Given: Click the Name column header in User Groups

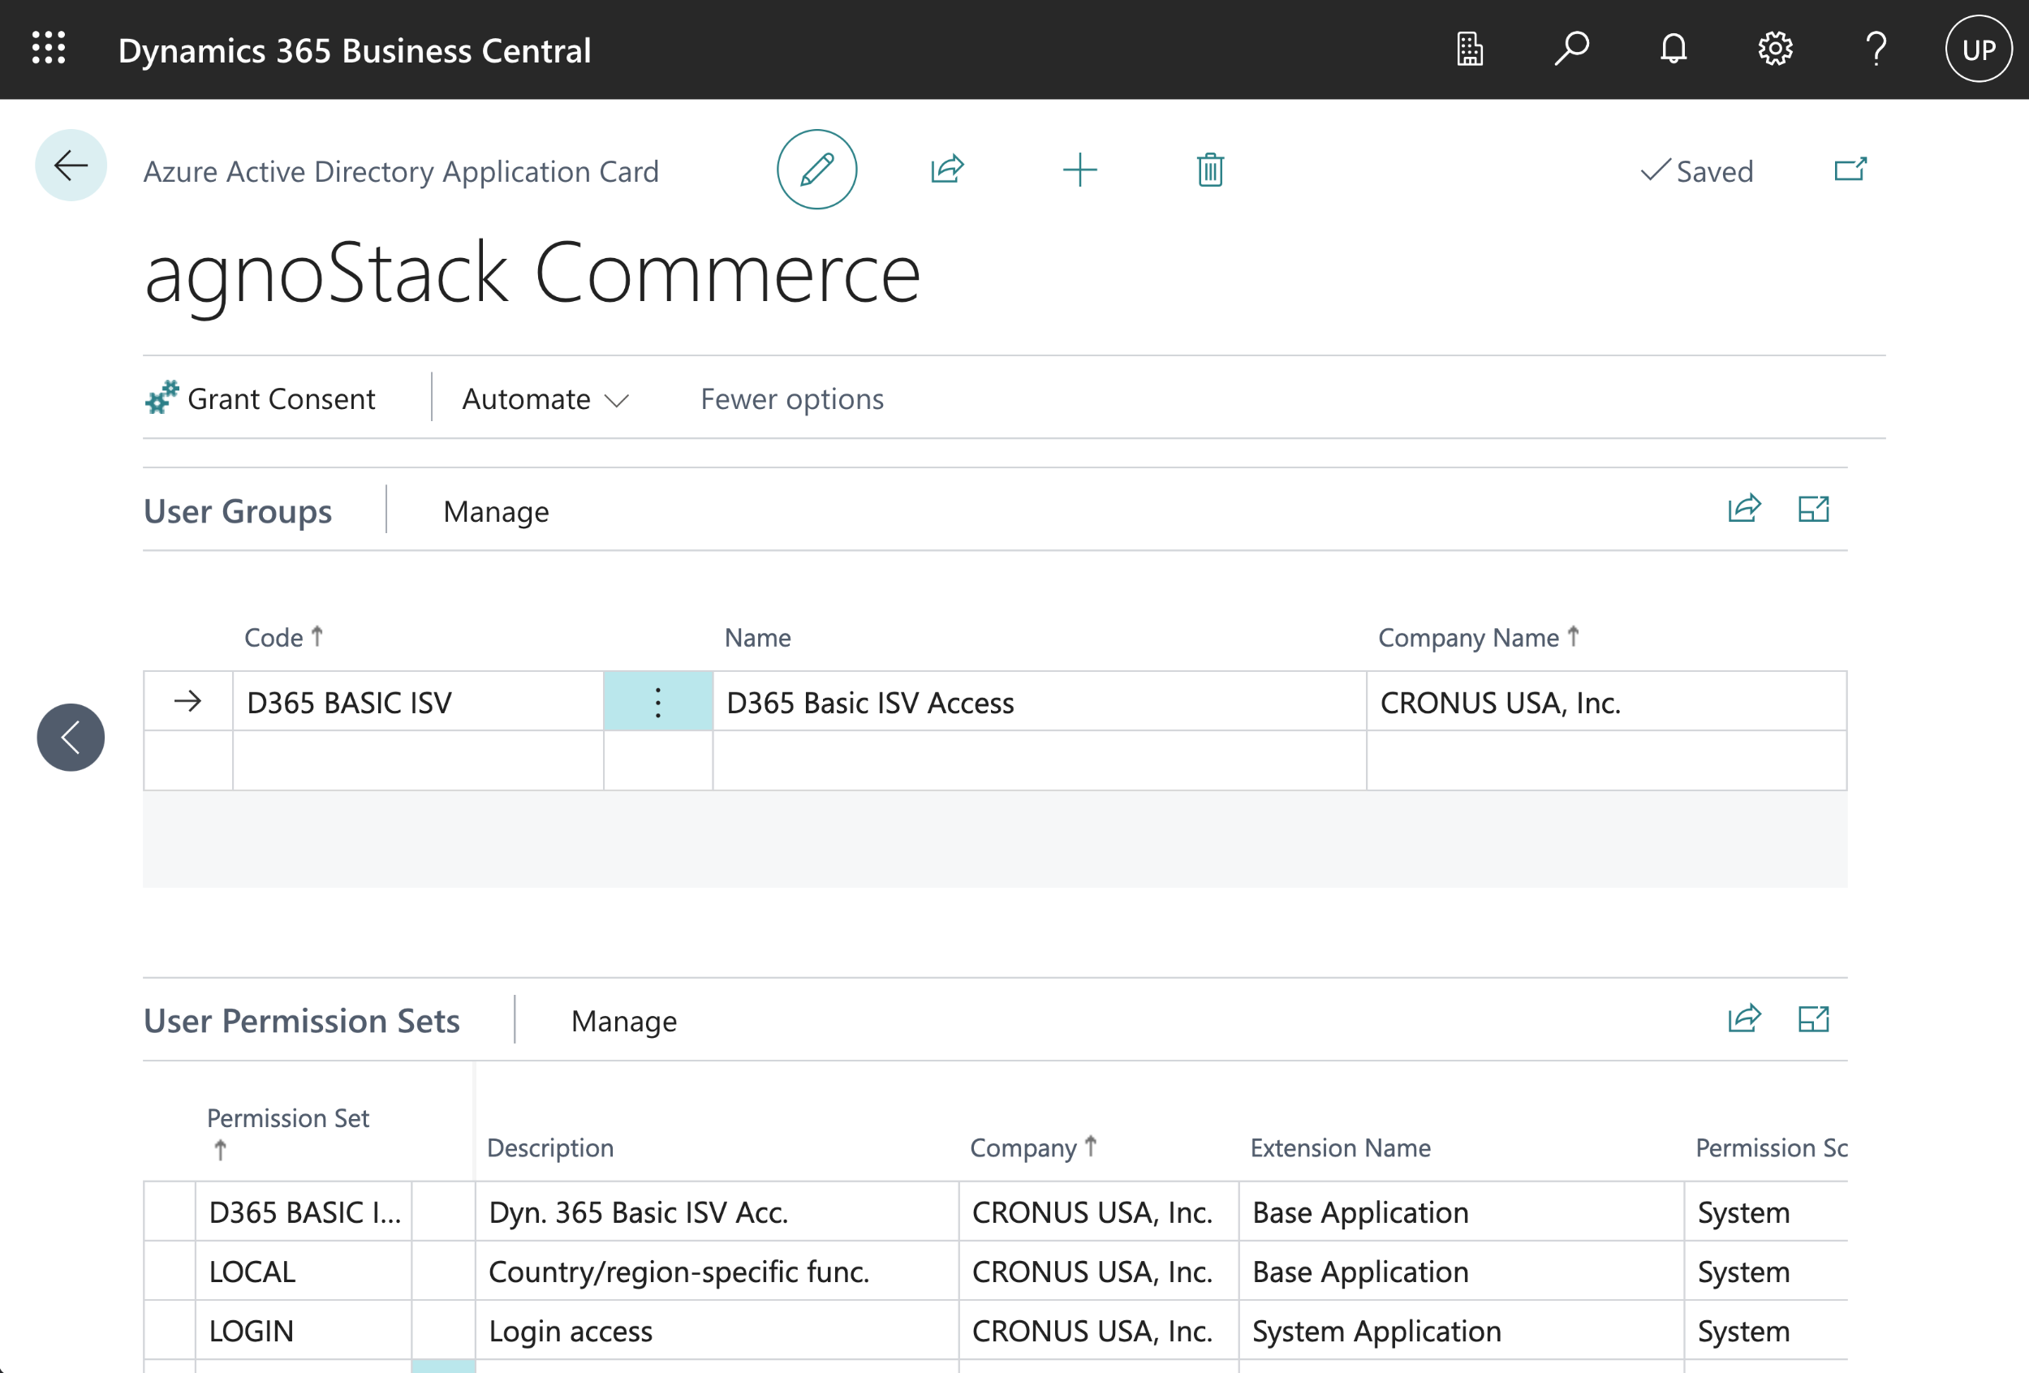Looking at the screenshot, I should pyautogui.click(x=758, y=638).
